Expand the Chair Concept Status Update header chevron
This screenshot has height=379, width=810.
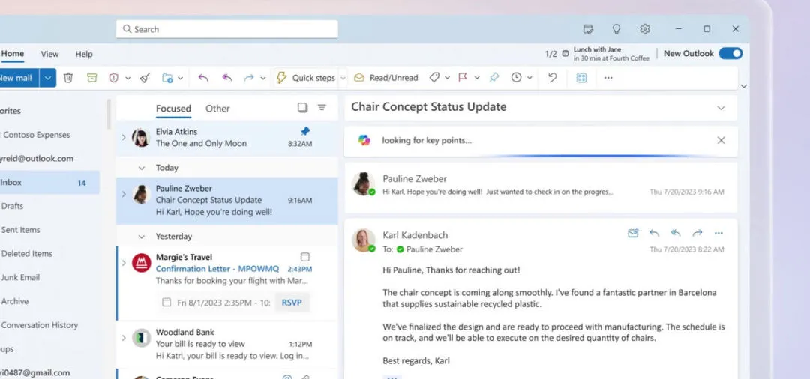721,108
